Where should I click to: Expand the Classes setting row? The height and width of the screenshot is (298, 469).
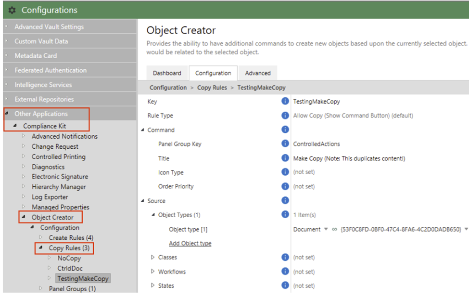(153, 257)
